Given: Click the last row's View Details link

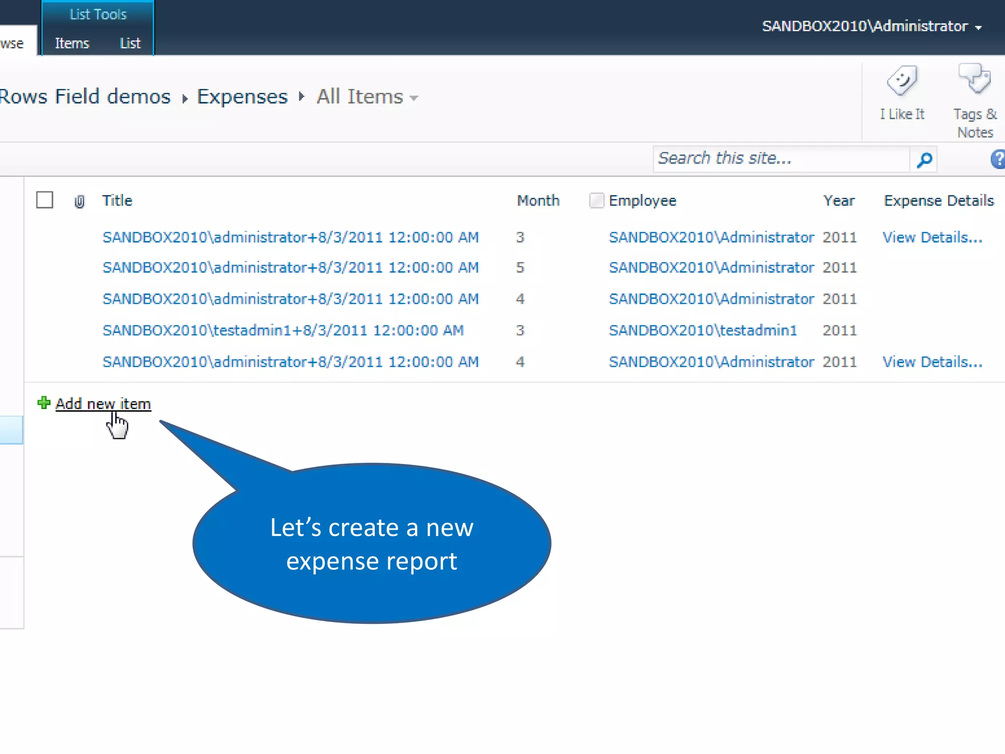Looking at the screenshot, I should [932, 362].
